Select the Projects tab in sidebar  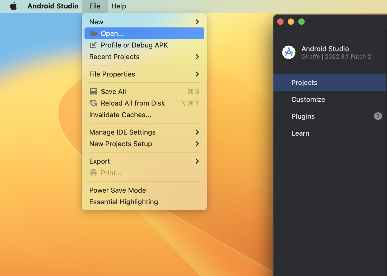click(x=304, y=83)
